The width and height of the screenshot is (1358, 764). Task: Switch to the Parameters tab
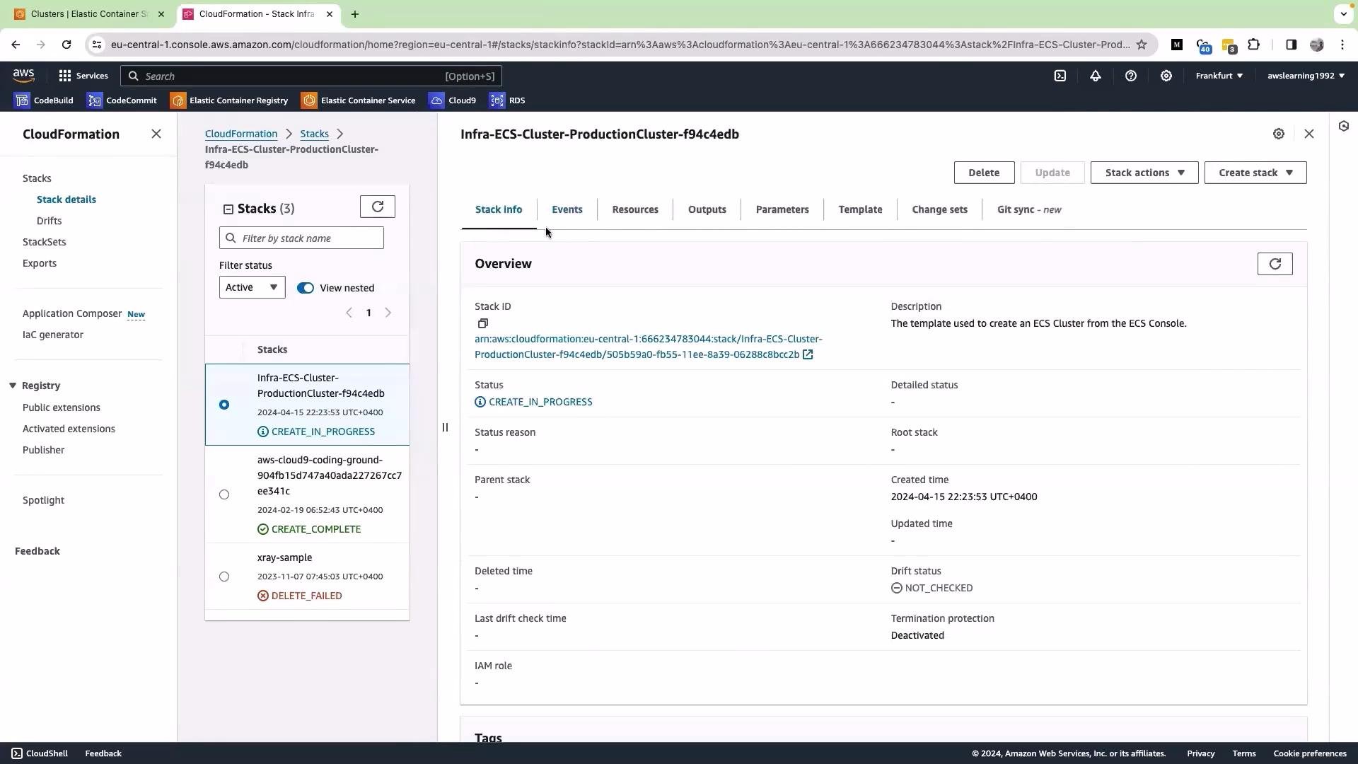tap(782, 209)
